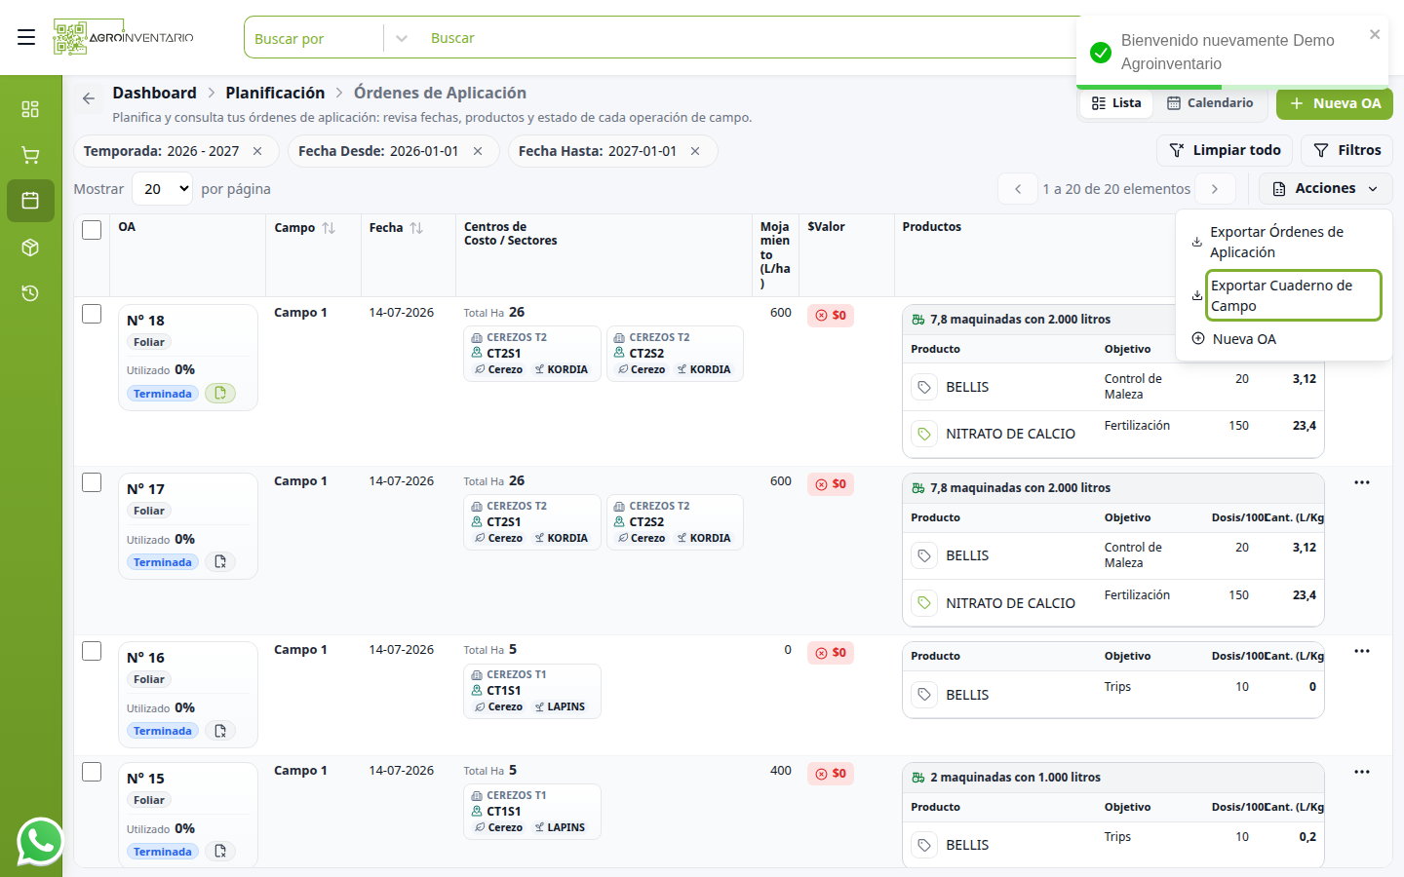Sort table by Campo column
Screen dimensions: 1404x877
tap(329, 228)
